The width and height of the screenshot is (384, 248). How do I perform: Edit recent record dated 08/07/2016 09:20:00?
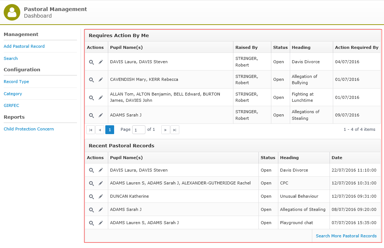point(101,210)
